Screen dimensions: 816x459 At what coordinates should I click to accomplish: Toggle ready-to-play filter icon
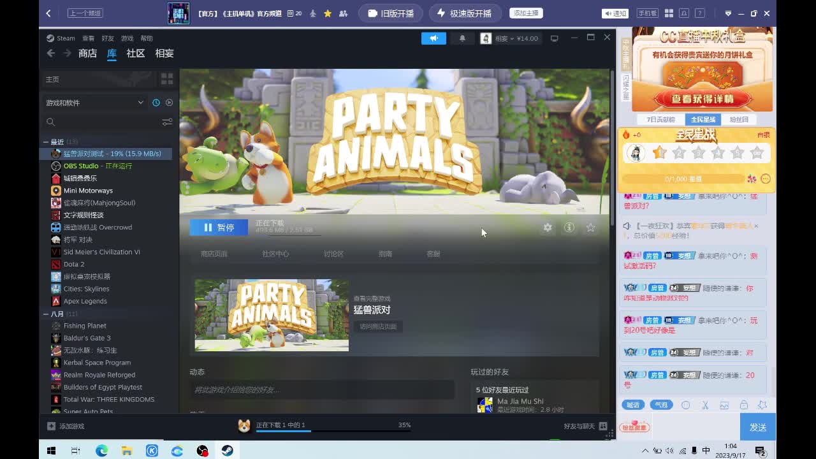pos(169,103)
